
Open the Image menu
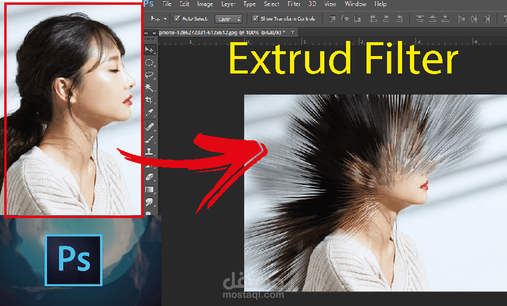(x=205, y=4)
